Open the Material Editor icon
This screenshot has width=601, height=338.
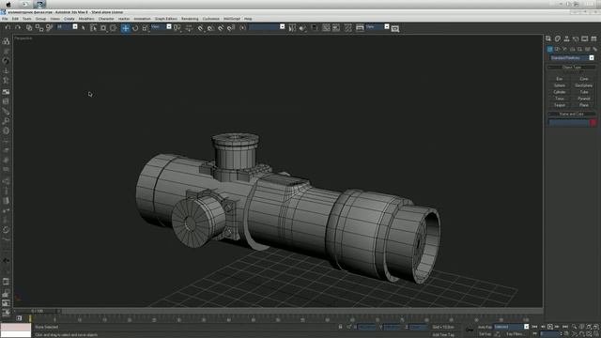348,27
